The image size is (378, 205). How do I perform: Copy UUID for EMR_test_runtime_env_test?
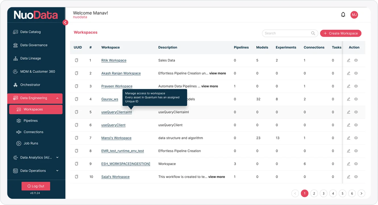76,151
